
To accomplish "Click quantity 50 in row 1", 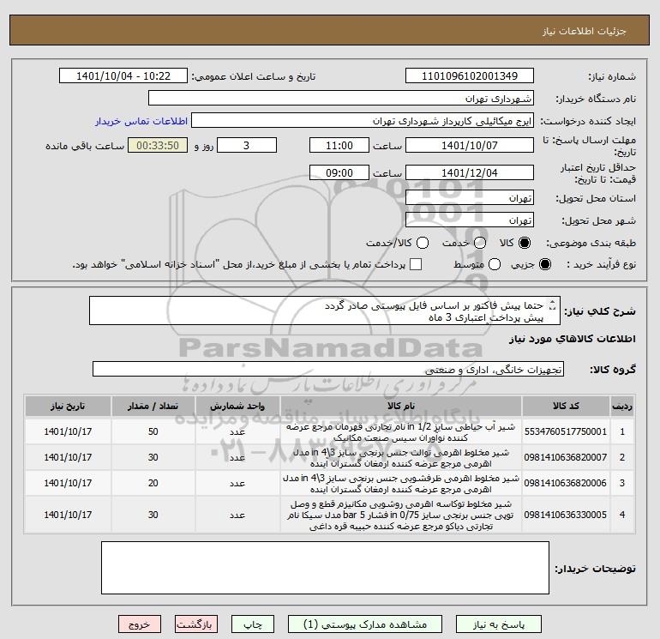I will tap(153, 431).
